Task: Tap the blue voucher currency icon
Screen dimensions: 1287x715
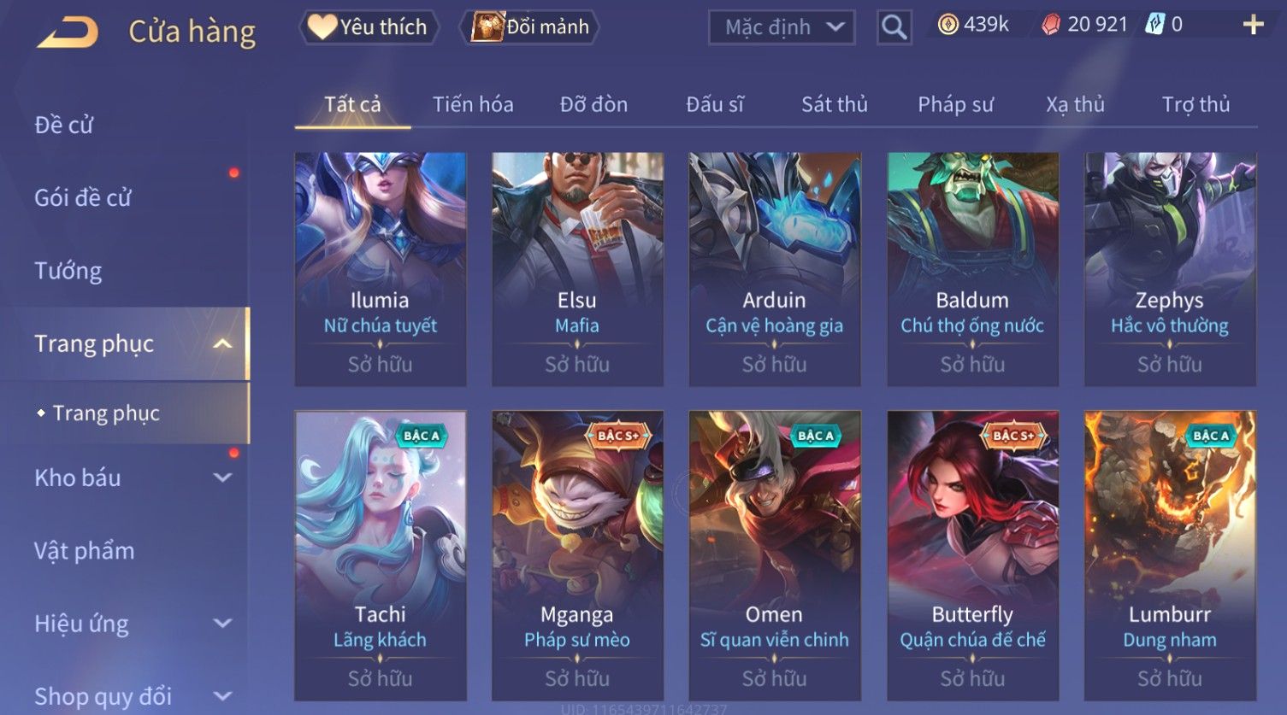Action: tap(1154, 25)
